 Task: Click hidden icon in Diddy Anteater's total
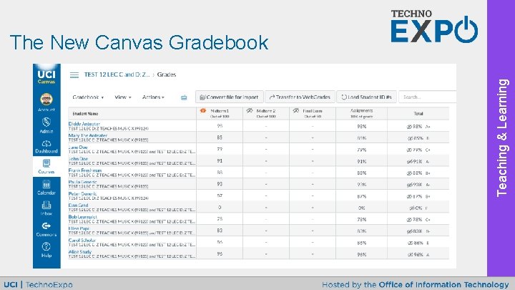[409, 127]
